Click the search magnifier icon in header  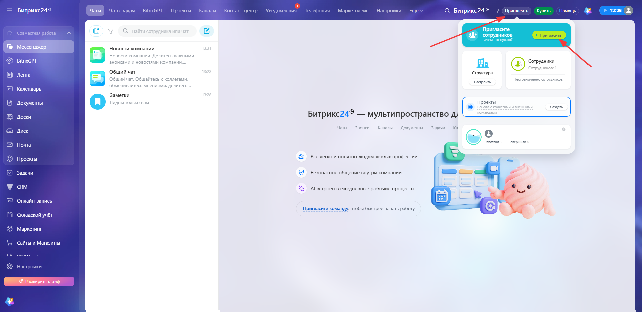click(x=447, y=11)
